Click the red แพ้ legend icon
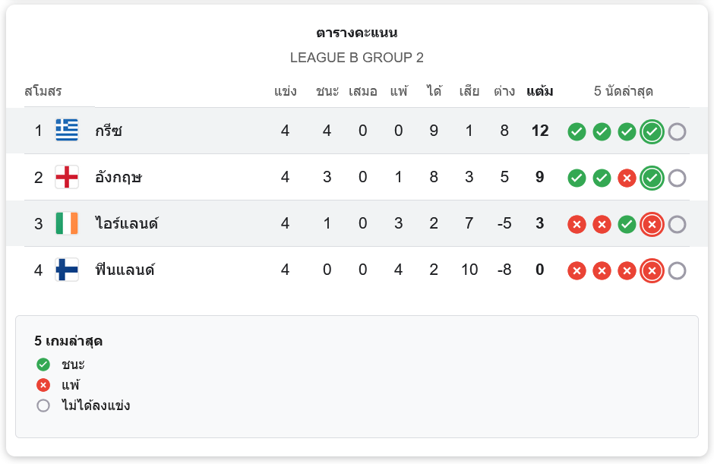Screen dimensions: 714x464 (43, 385)
